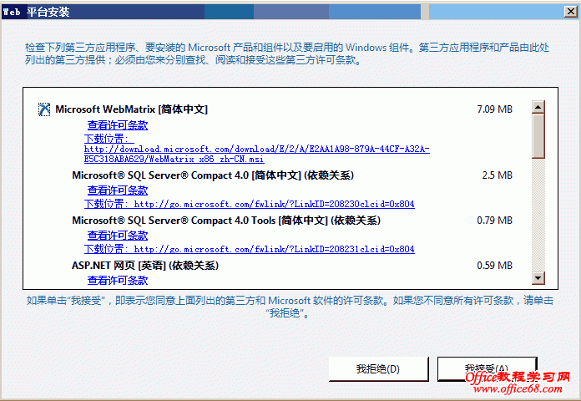Select the Microsoft WebMatrix [简体中文] title text

point(132,109)
